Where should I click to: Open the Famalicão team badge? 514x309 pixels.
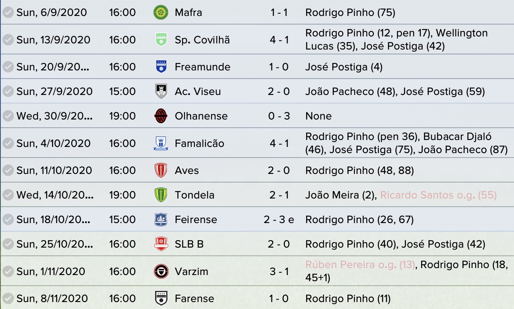[161, 143]
